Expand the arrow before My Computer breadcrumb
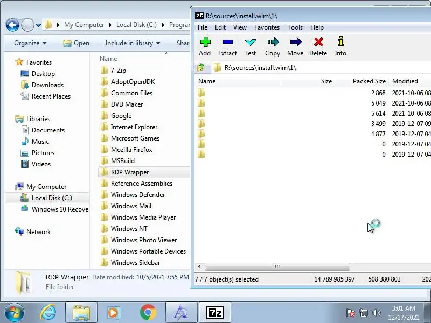Image resolution: width=431 pixels, height=323 pixels. (58, 25)
